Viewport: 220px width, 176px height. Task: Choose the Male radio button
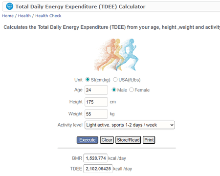[x=114, y=90]
